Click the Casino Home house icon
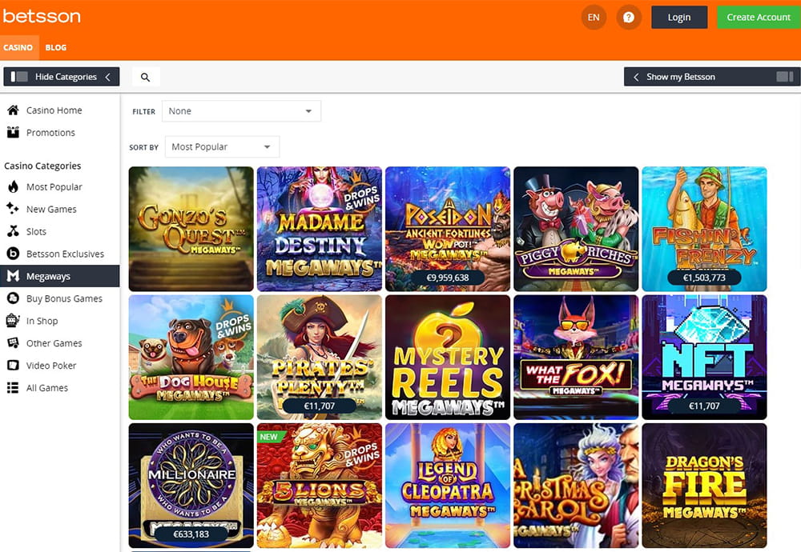 point(13,110)
